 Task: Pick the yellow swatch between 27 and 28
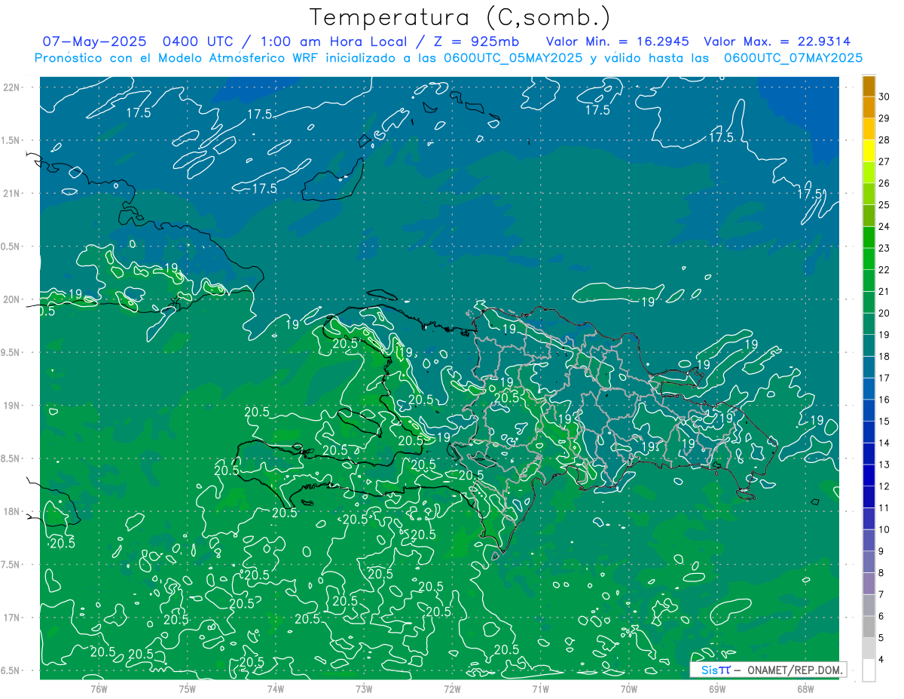point(869,151)
